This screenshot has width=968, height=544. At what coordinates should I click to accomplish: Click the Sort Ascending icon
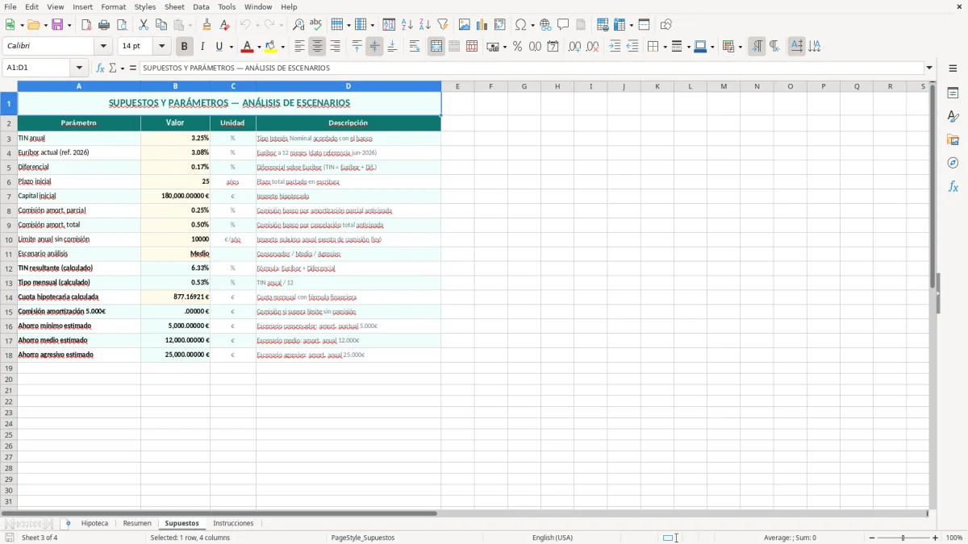click(407, 25)
